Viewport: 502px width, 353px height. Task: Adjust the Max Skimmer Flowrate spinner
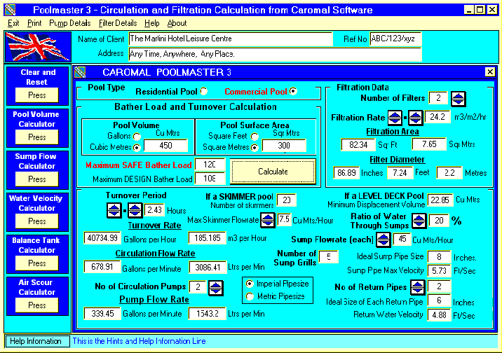[x=268, y=220]
